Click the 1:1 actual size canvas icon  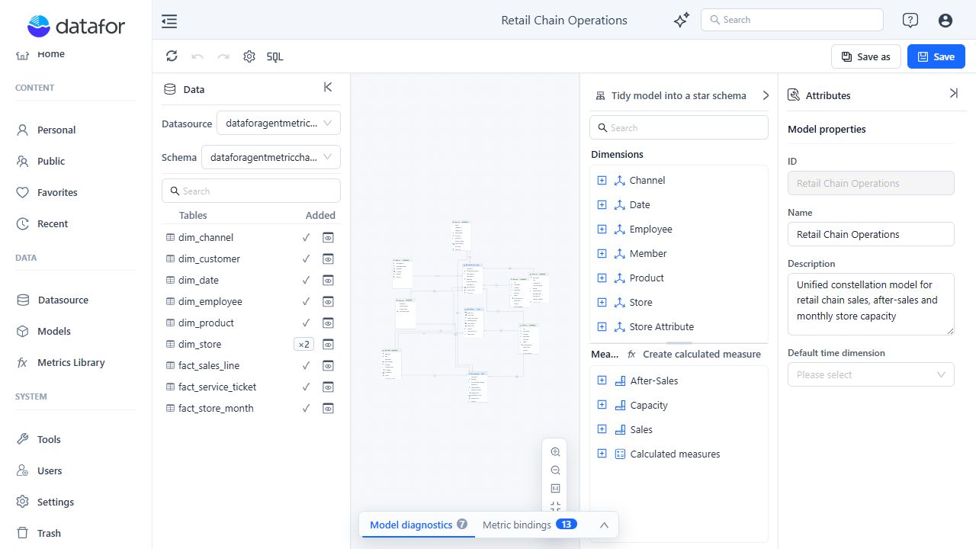pyautogui.click(x=555, y=489)
